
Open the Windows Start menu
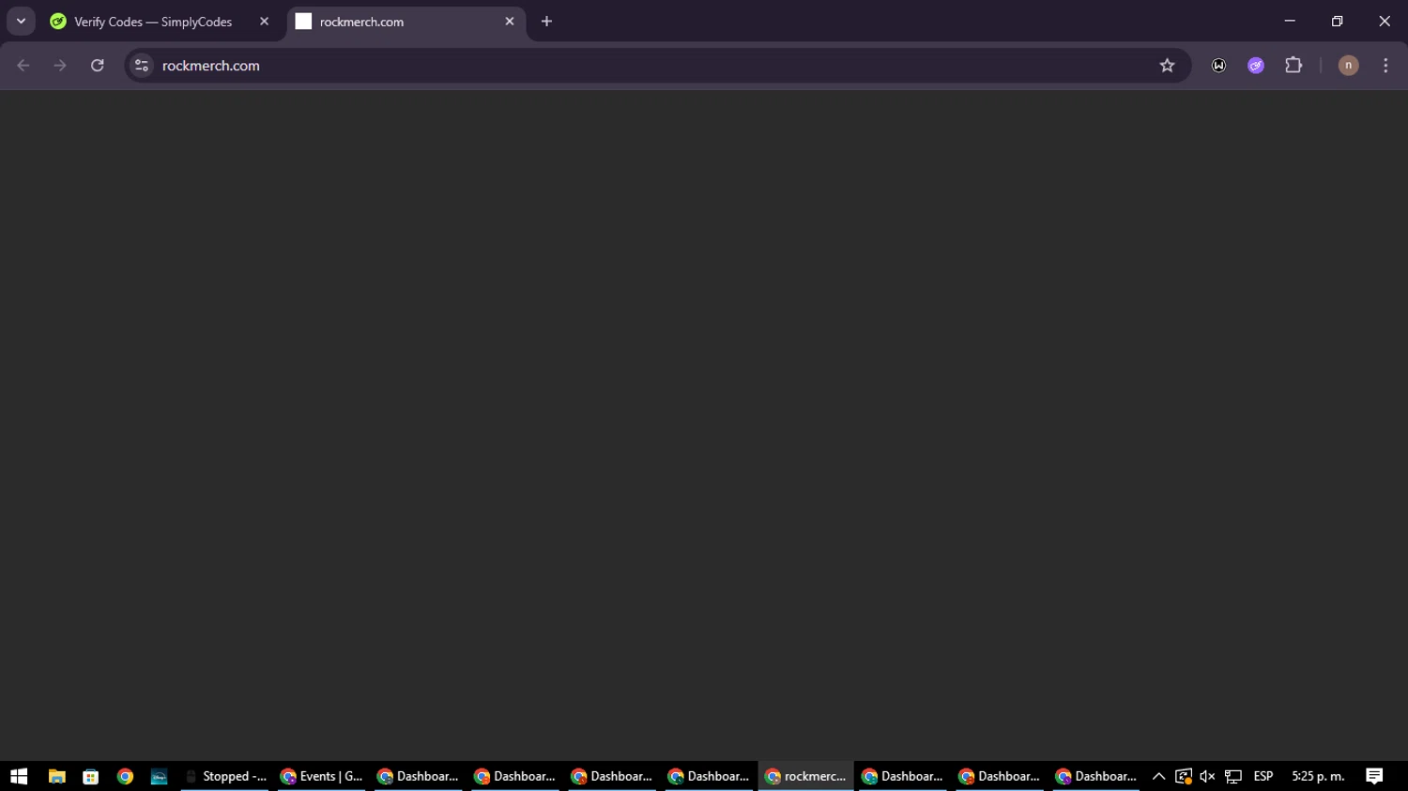coord(19,776)
